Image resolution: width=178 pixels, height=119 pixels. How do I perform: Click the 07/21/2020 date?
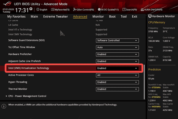(8, 9)
